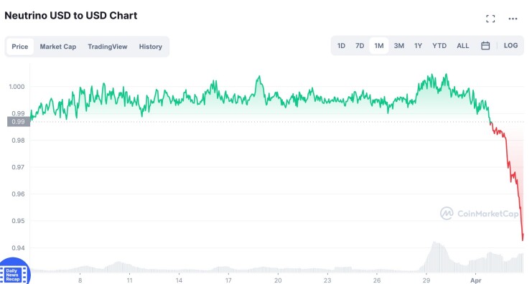Screen dimensions: 532x284
Task: Toggle LOG scale on the chart
Action: pyautogui.click(x=510, y=46)
